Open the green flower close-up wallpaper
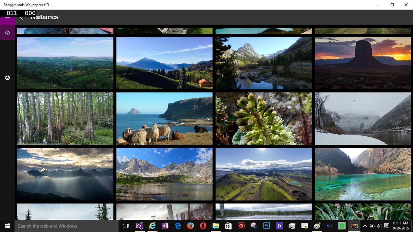This screenshot has height=232, width=413. tap(264, 119)
